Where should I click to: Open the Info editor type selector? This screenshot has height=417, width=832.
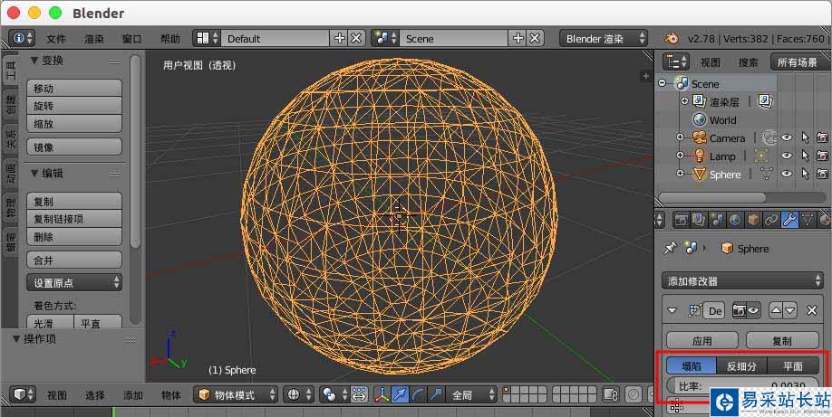[x=23, y=39]
